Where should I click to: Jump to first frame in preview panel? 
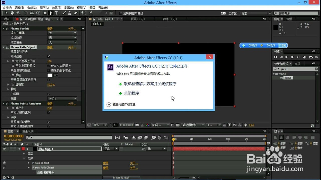275,57
